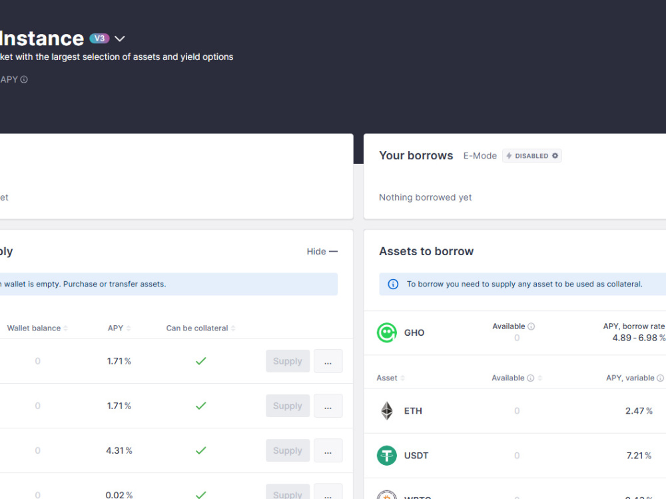Click the Nothing borrowed yet text
This screenshot has width=666, height=499.
coord(425,197)
